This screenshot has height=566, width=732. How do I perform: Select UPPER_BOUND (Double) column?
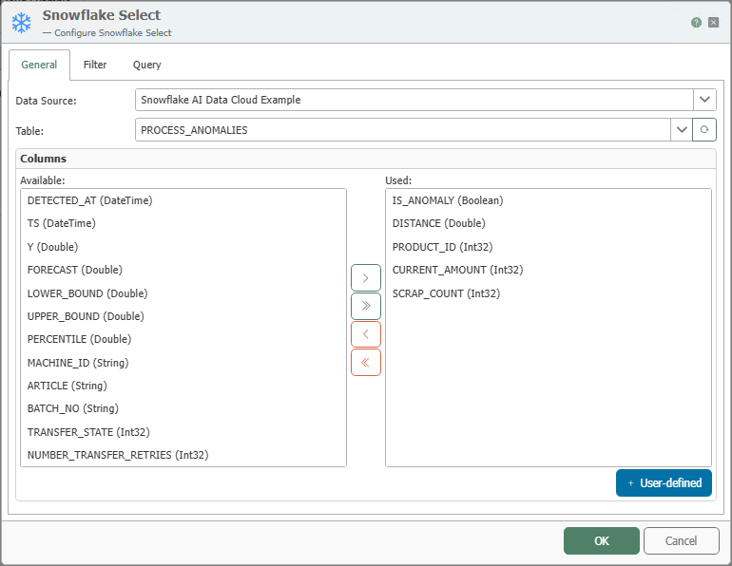(x=183, y=316)
